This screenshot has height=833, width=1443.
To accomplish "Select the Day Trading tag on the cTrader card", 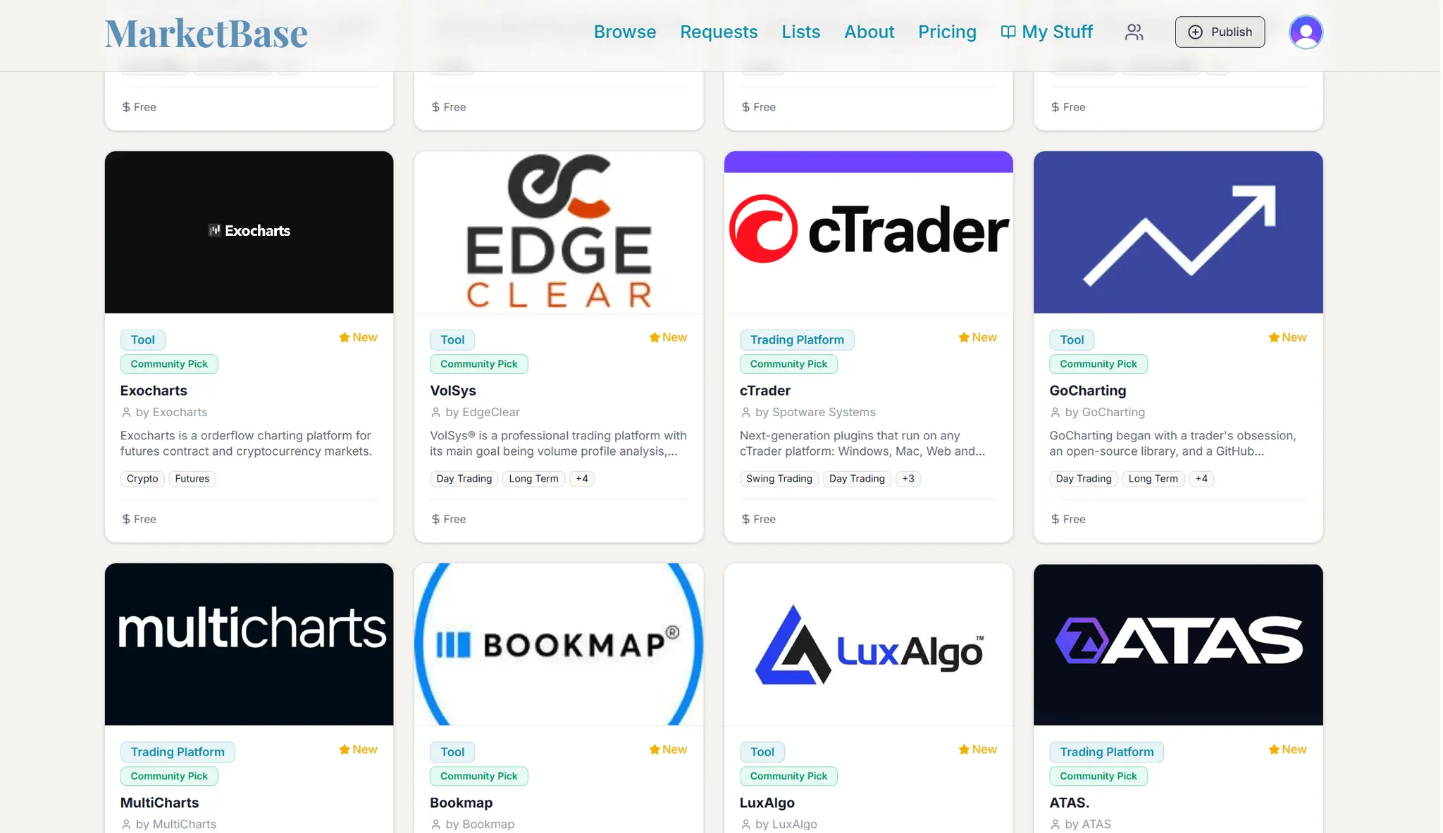I will [857, 478].
